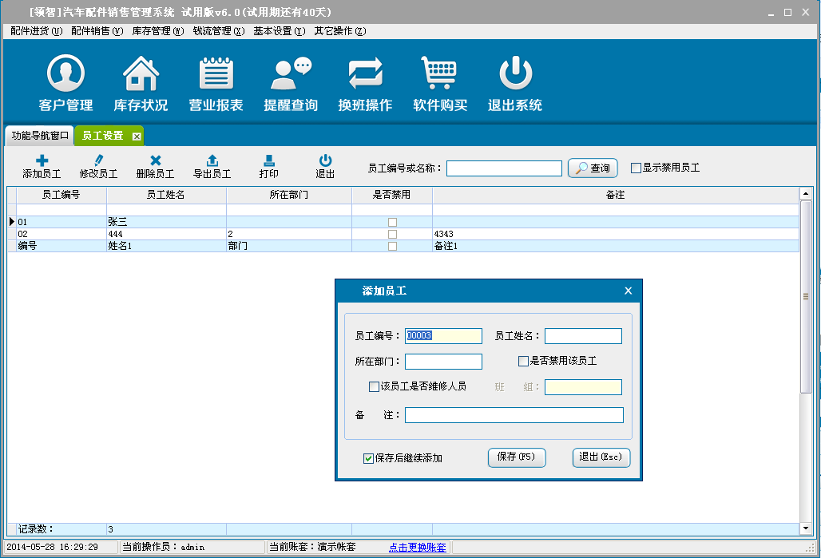Click the 员工姓名 input field

point(582,336)
